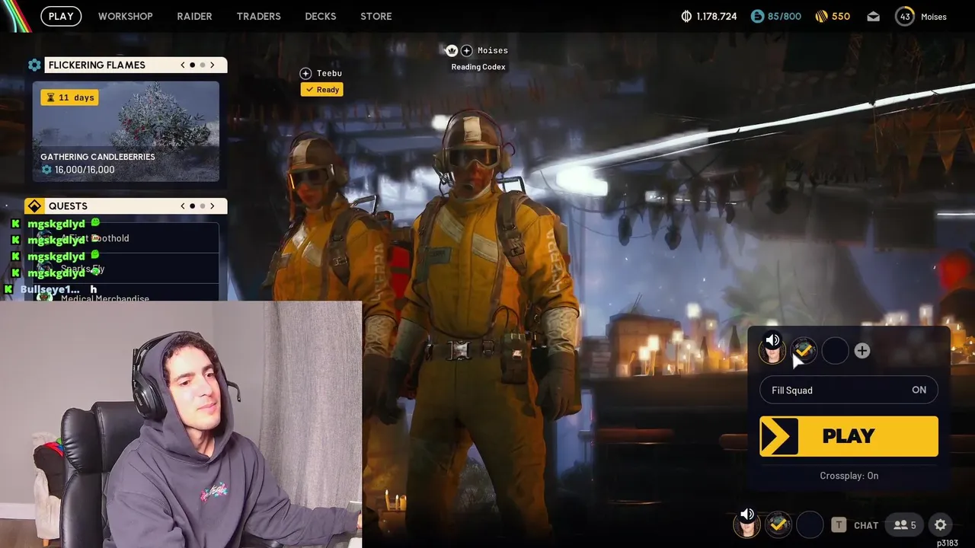
Task: Go to previous Quests page arrow
Action: click(x=183, y=205)
